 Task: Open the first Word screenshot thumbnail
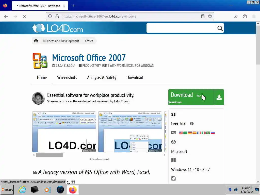coord(64,132)
